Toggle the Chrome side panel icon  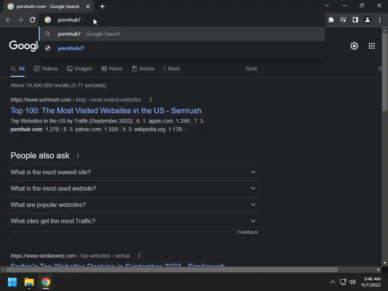(x=355, y=20)
